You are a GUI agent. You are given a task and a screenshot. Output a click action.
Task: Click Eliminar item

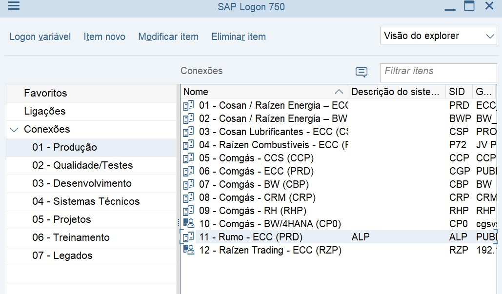click(x=239, y=37)
